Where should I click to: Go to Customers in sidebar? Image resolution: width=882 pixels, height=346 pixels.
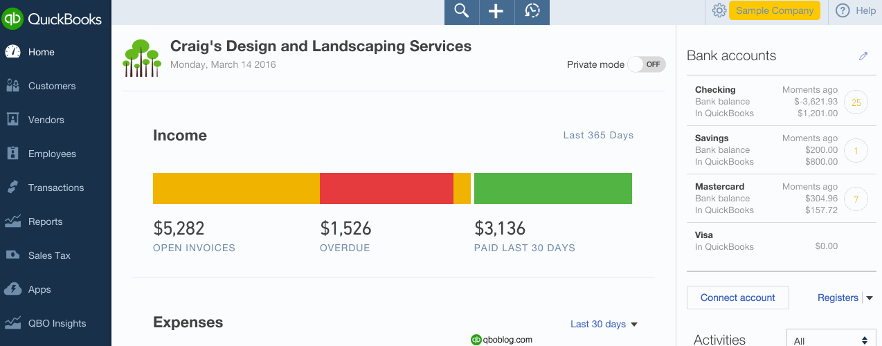pos(52,86)
